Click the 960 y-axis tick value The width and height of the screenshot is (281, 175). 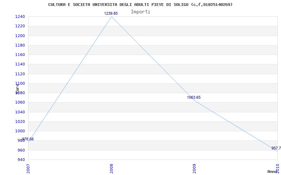[x=21, y=150]
